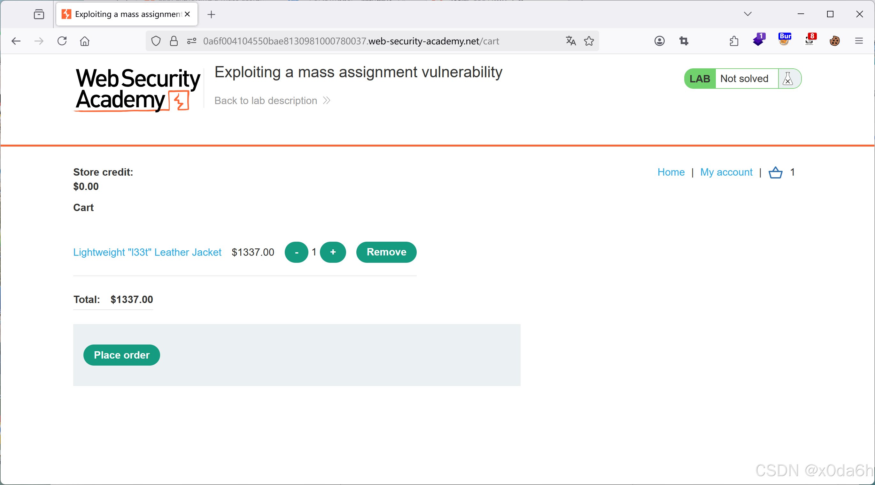Open the cookie editor extension icon

coord(834,41)
